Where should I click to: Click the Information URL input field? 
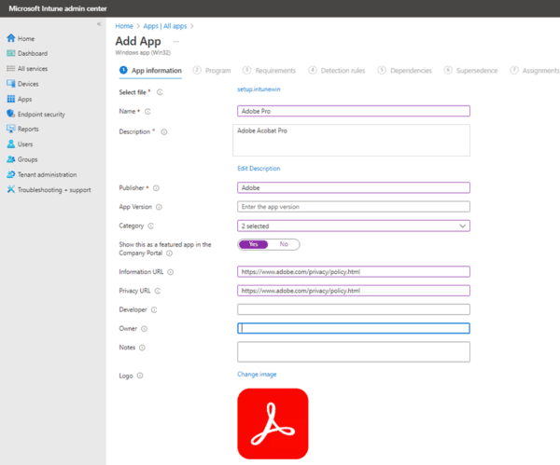click(353, 272)
